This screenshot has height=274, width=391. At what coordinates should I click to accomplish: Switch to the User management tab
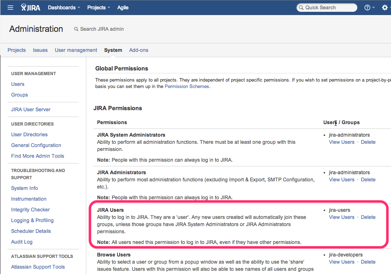point(76,50)
